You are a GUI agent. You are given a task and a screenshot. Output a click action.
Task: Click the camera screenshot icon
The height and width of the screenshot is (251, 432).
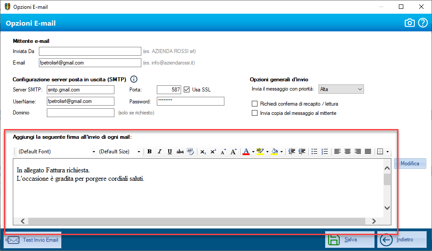coord(409,23)
